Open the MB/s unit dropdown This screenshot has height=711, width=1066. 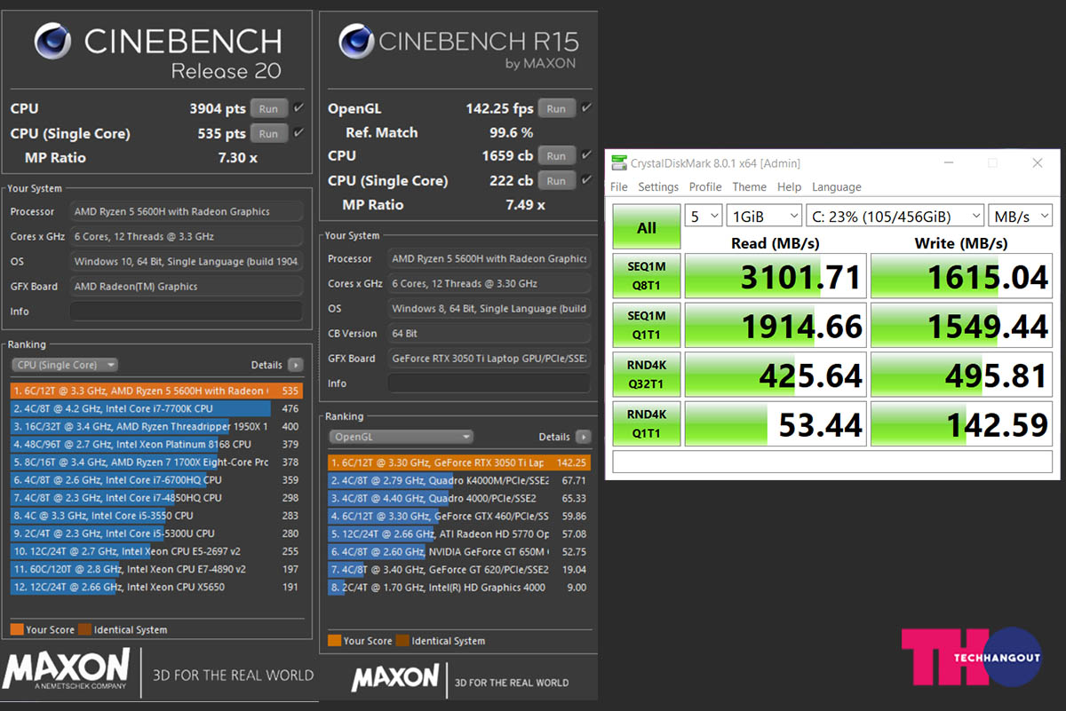[1021, 217]
